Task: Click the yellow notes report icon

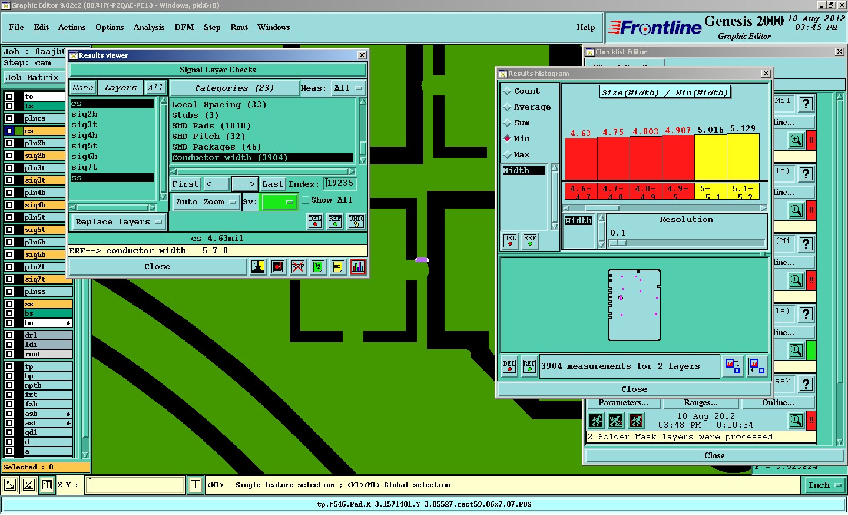Action: (x=337, y=267)
